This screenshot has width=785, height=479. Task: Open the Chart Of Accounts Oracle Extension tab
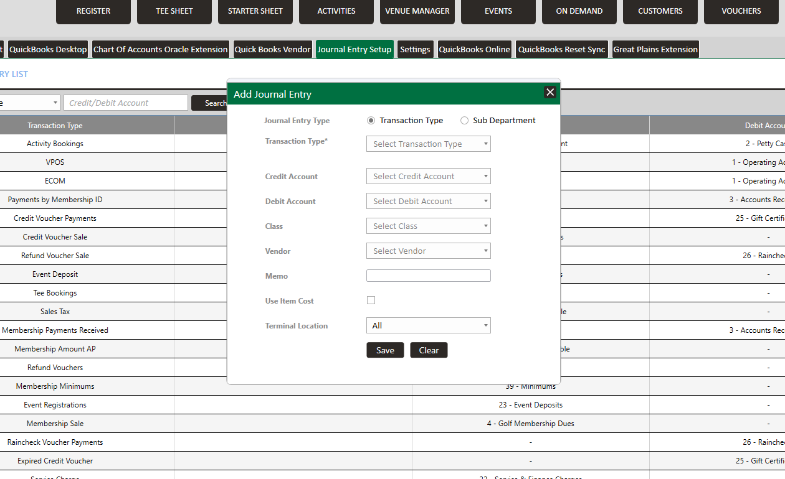(161, 50)
